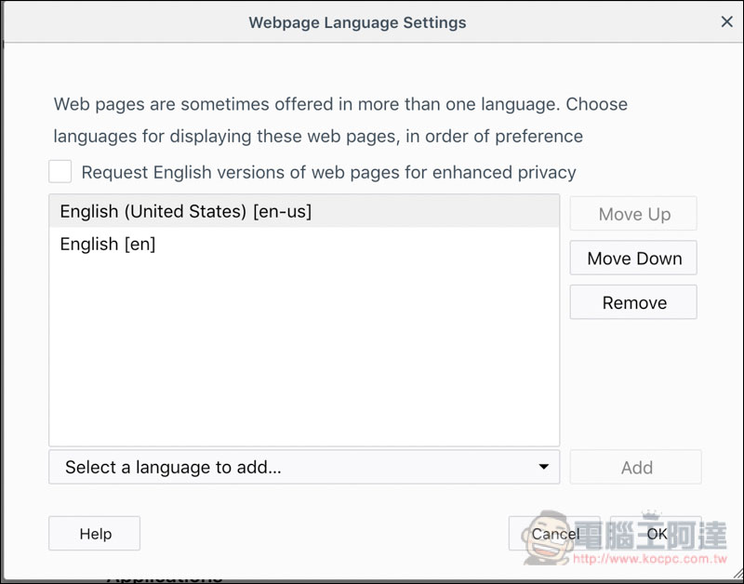744x584 pixels.
Task: Click the cartoon mascot watermark logo
Action: 544,537
